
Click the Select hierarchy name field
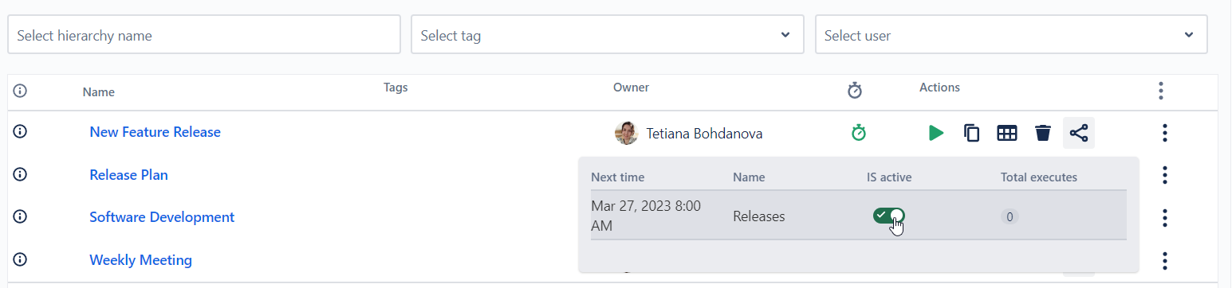pos(204,35)
